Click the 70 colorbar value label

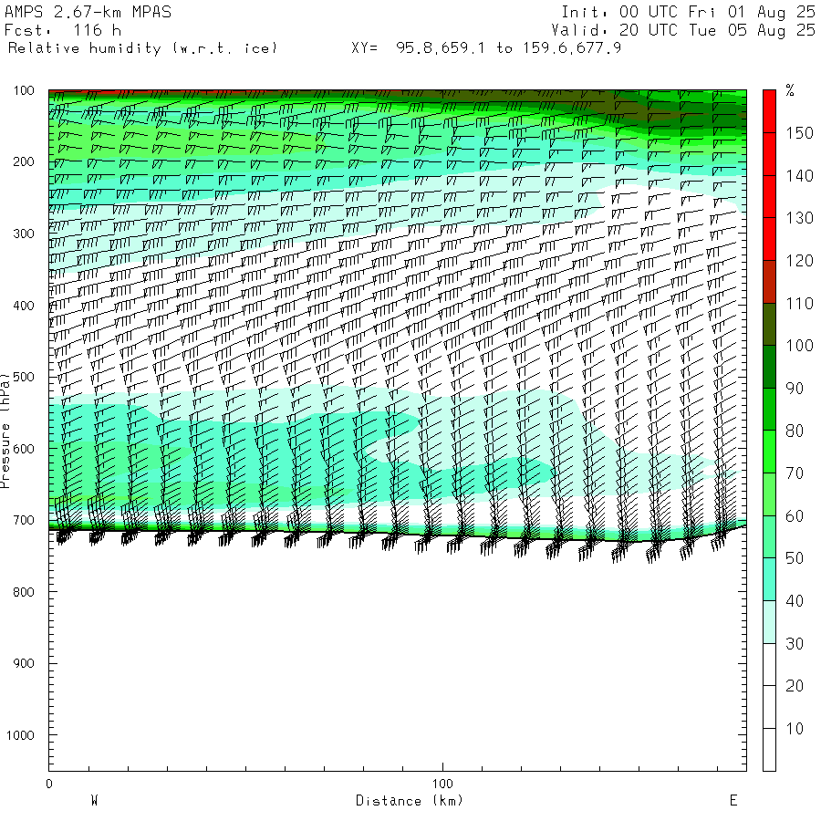coord(795,473)
